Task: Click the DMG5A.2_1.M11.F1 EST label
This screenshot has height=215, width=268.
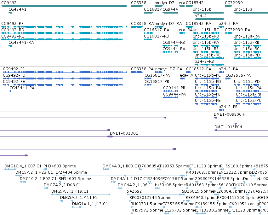Action: (79, 198)
